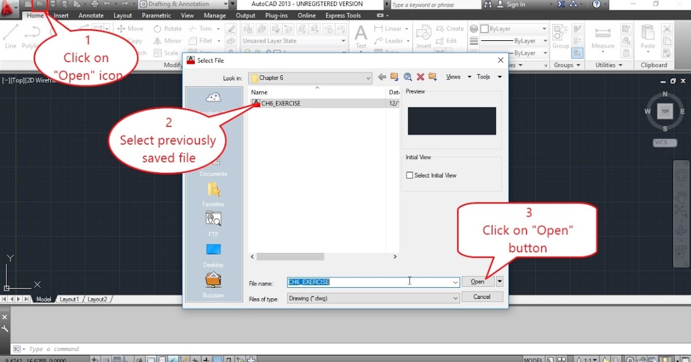Expand the Files of type dropdown
The height and width of the screenshot is (362, 691).
(455, 298)
